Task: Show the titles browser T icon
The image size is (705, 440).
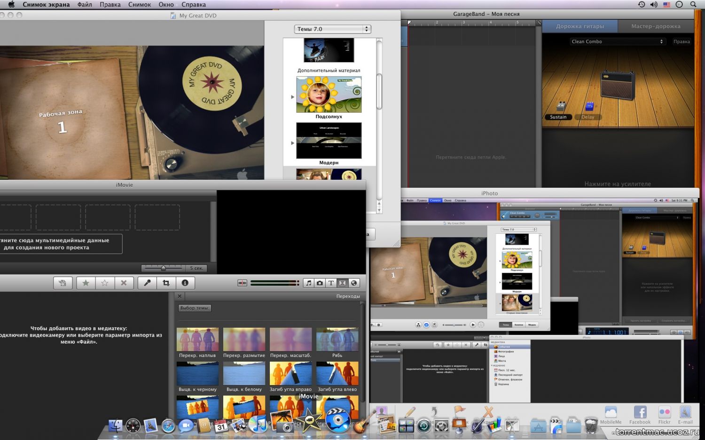Action: click(331, 283)
